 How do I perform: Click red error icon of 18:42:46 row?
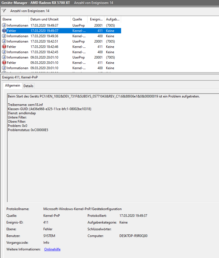4,47
